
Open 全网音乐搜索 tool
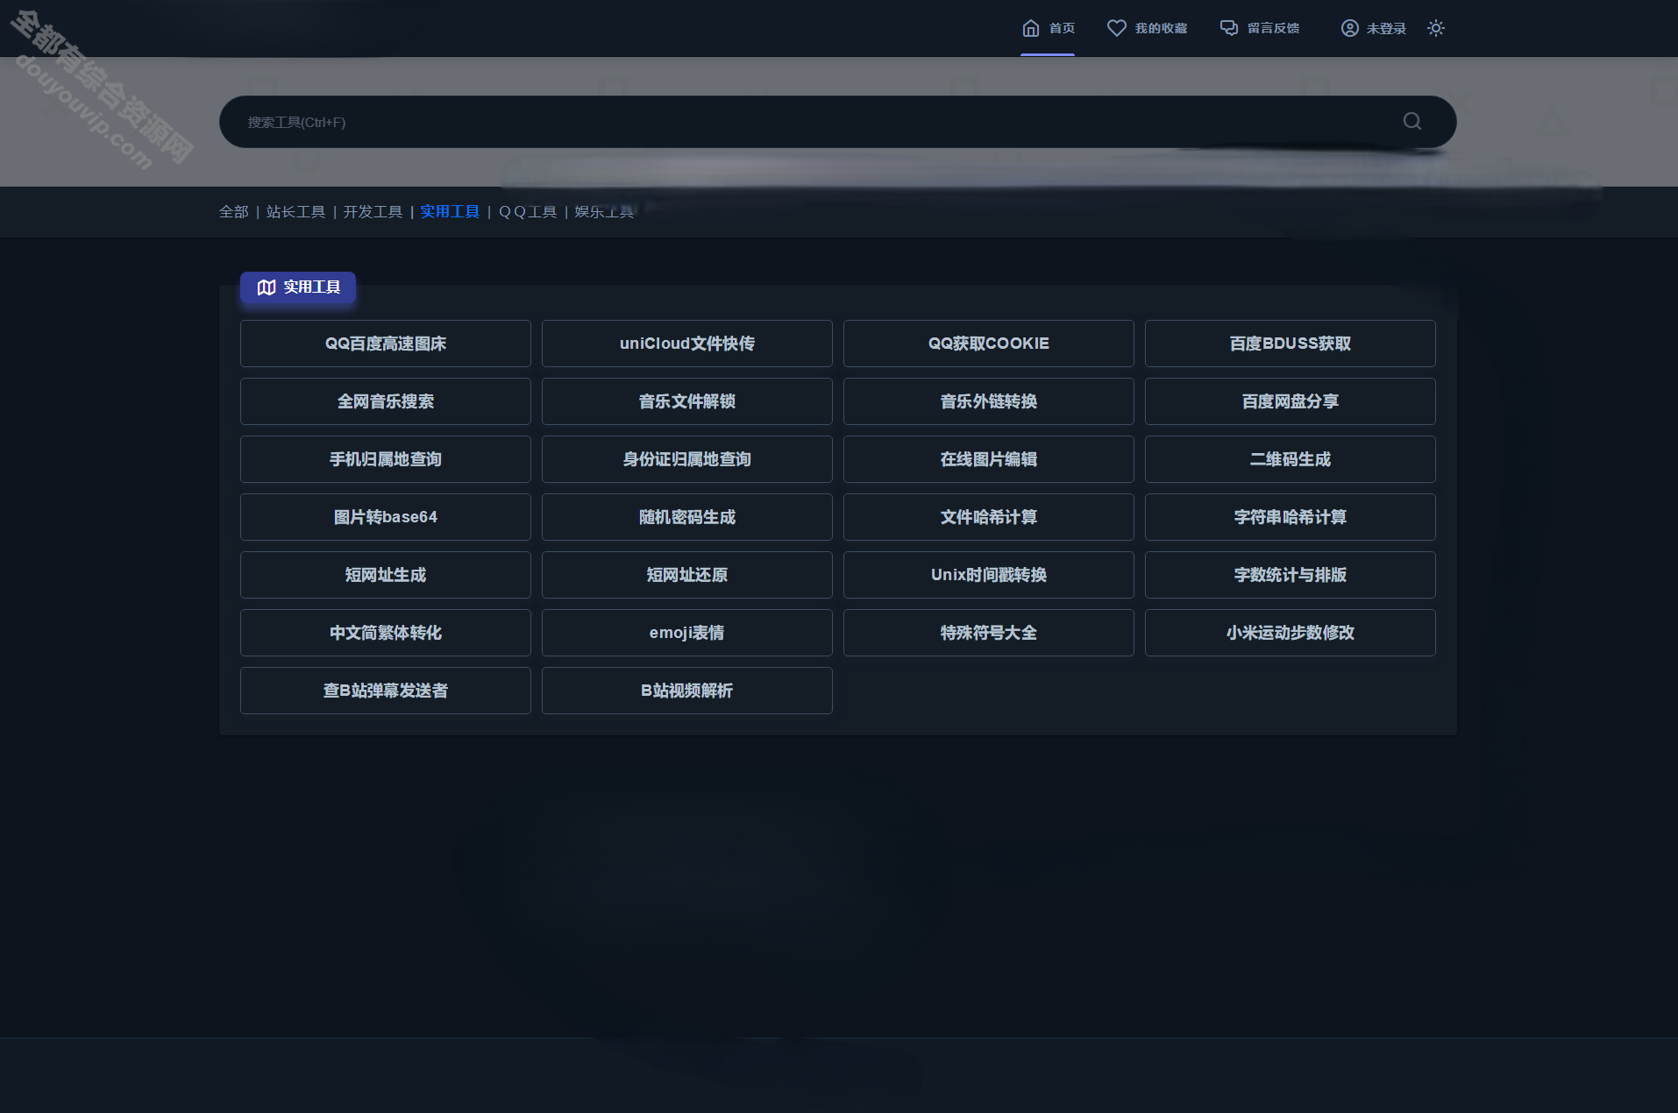click(x=386, y=401)
